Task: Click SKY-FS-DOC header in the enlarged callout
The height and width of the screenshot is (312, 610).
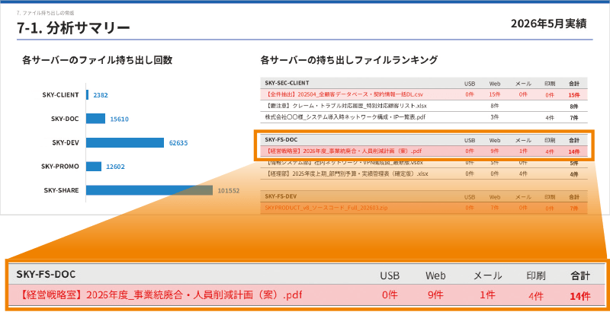Action: (46, 275)
